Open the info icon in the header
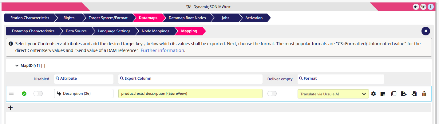Viewport: 439px width, 124px height. pyautogui.click(x=431, y=7)
